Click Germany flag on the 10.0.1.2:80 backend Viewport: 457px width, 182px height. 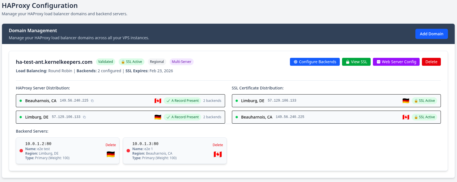(111, 154)
